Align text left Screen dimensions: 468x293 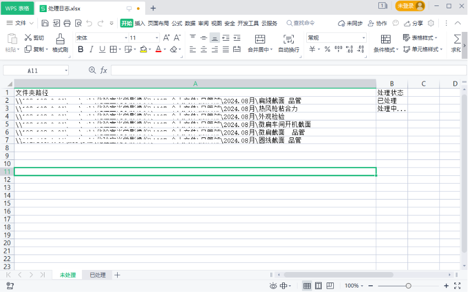tap(193, 49)
